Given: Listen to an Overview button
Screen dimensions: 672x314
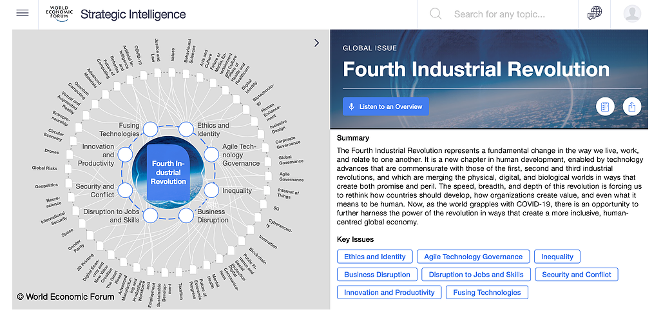Looking at the screenshot, I should point(386,107).
